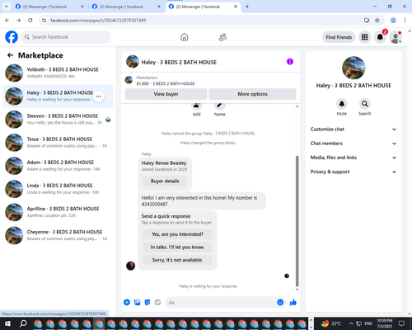
Task: Open Steeven conversation
Action: (58, 120)
